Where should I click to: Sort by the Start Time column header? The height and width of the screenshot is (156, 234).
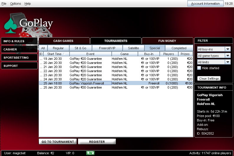[56, 54]
